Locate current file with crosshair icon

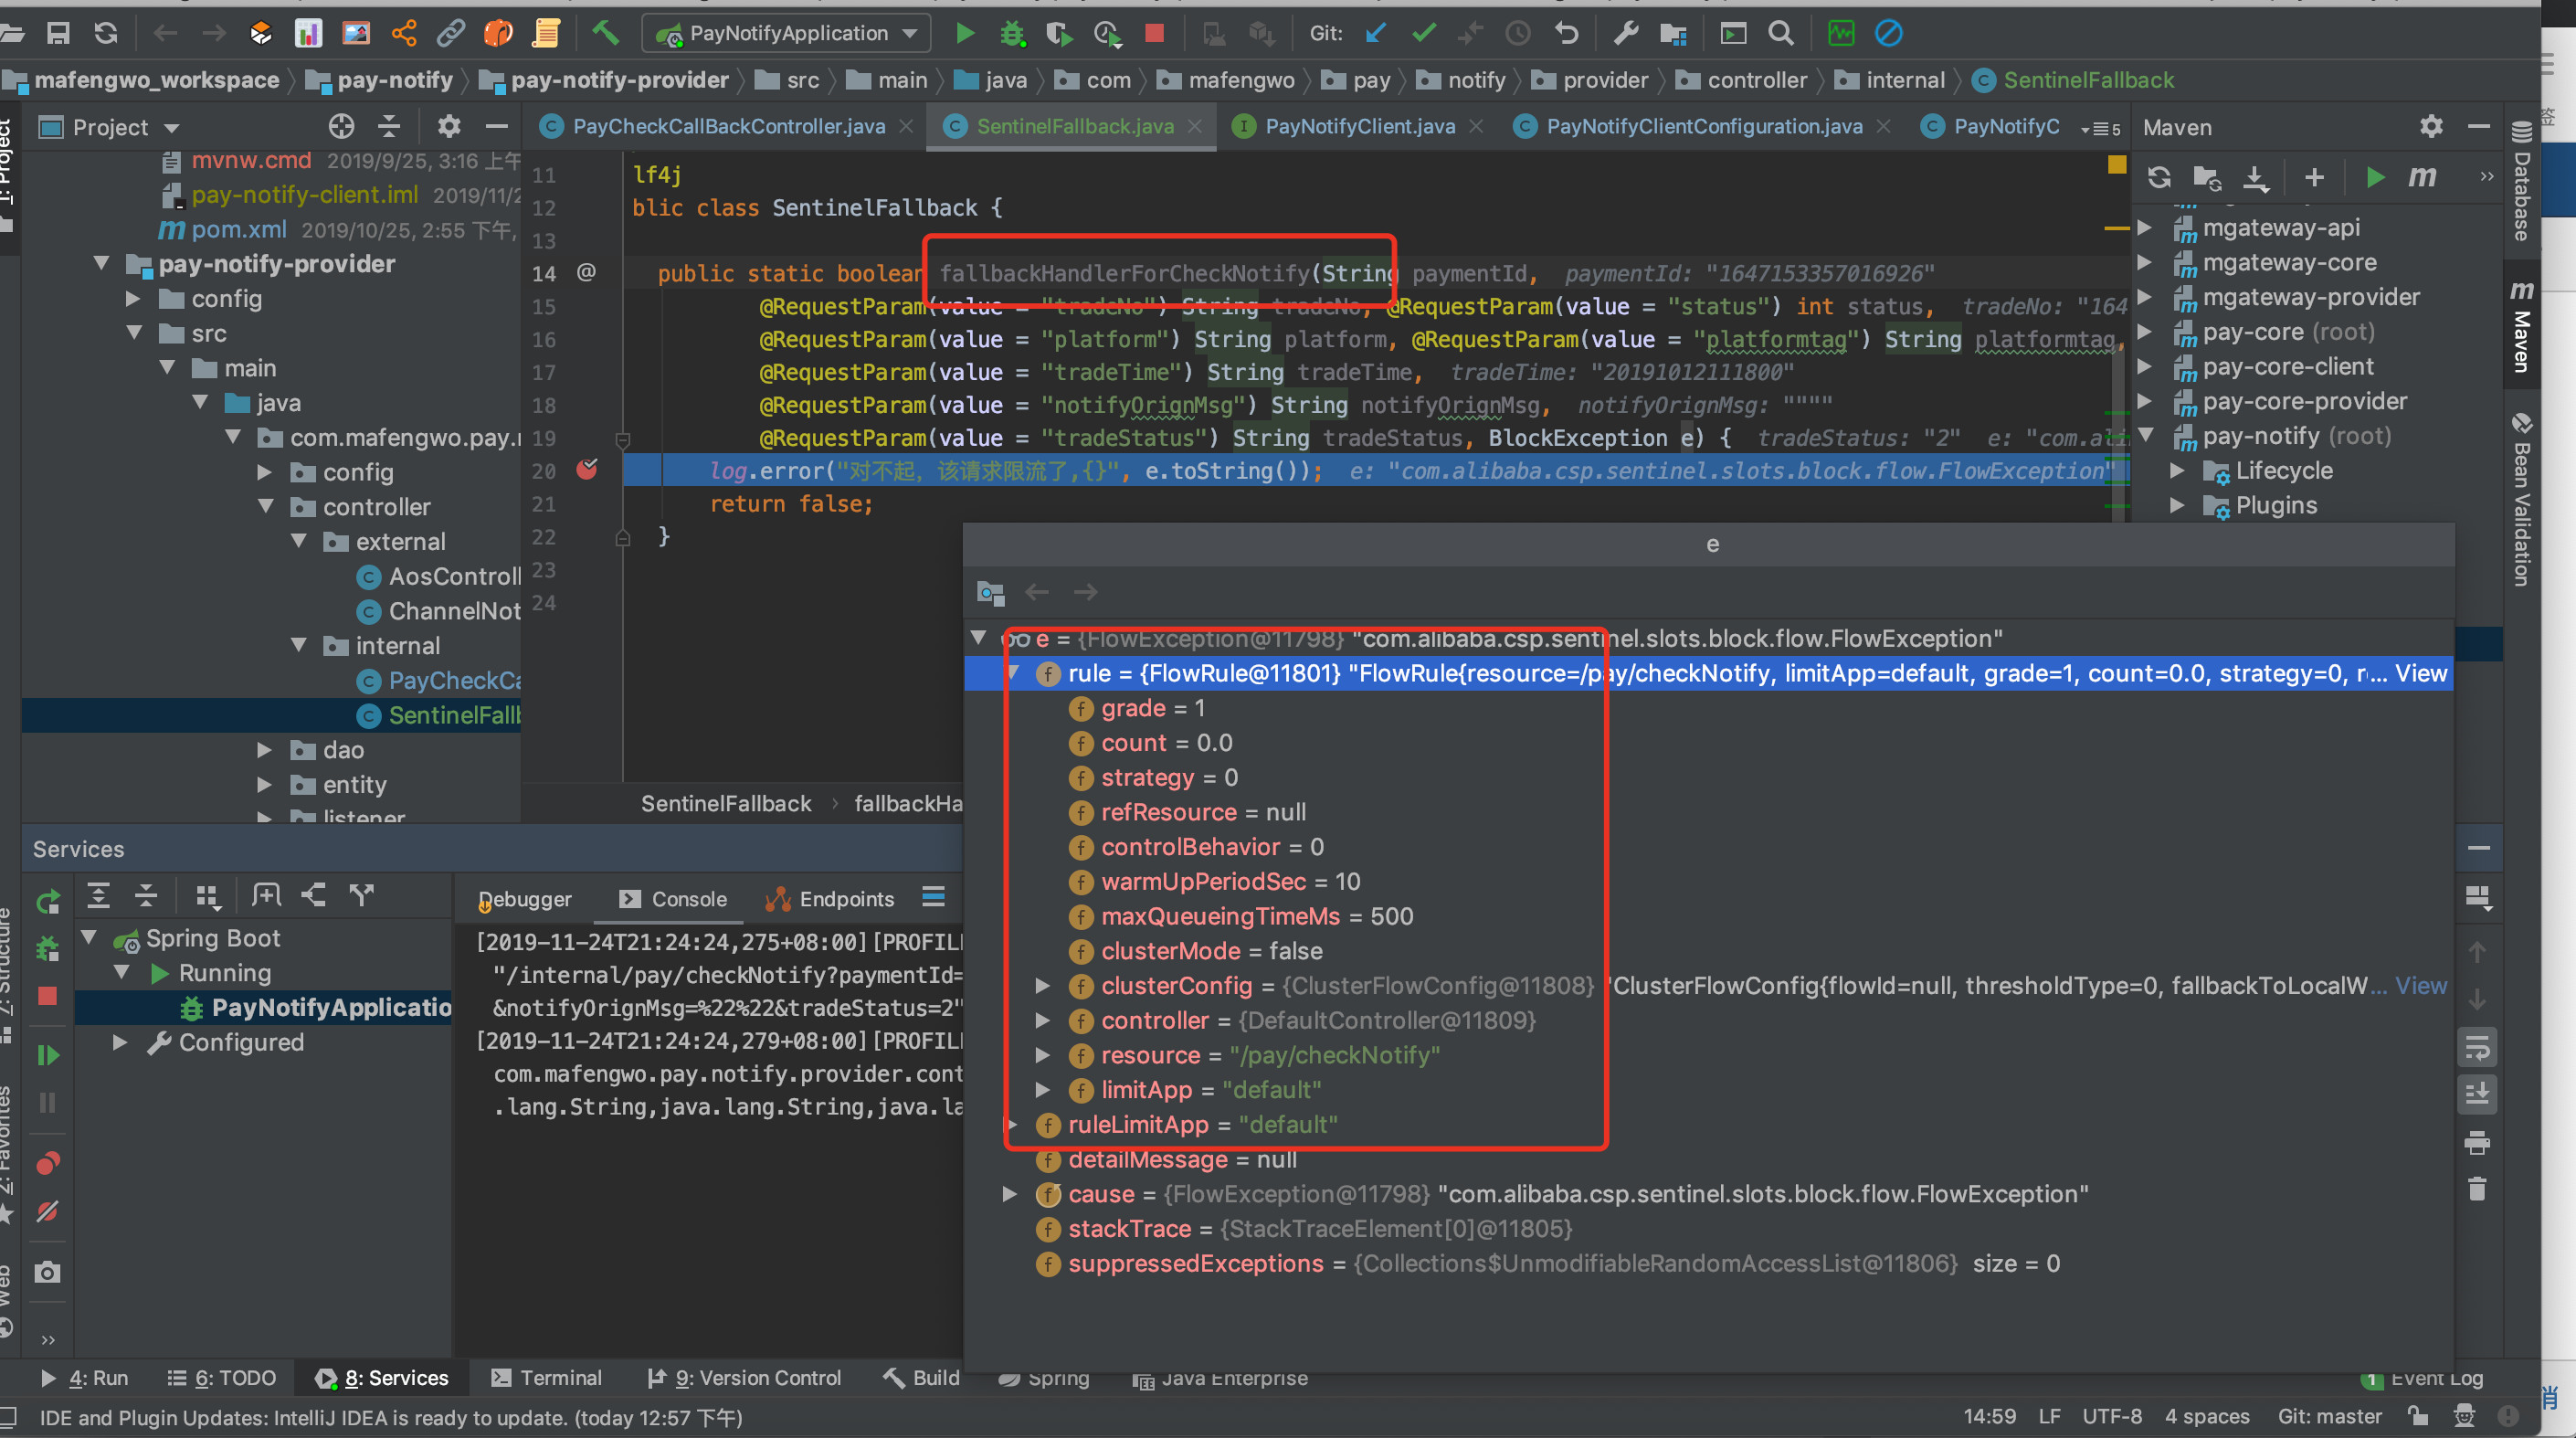(x=341, y=127)
